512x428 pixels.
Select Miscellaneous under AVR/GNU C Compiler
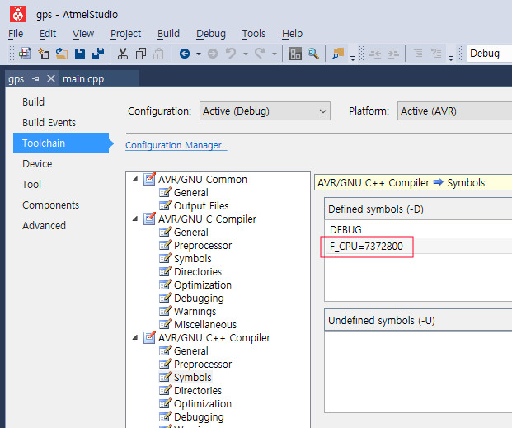[x=205, y=324]
